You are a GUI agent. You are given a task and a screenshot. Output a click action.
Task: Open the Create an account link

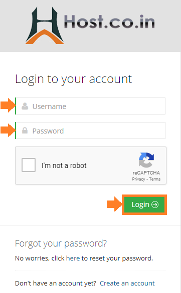pos(127,283)
